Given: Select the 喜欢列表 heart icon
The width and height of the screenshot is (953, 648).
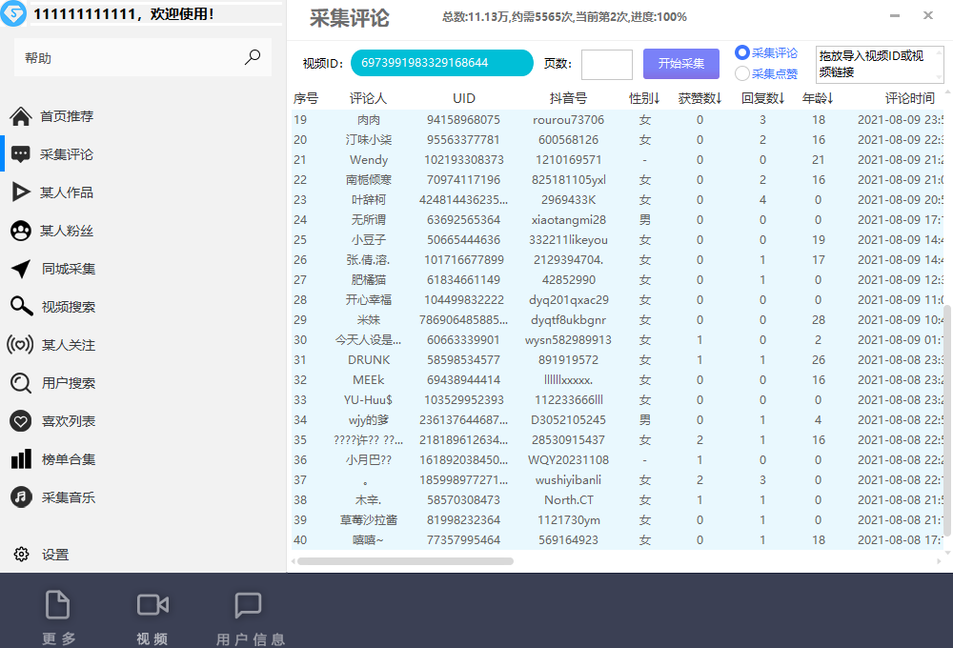Looking at the screenshot, I should point(21,420).
